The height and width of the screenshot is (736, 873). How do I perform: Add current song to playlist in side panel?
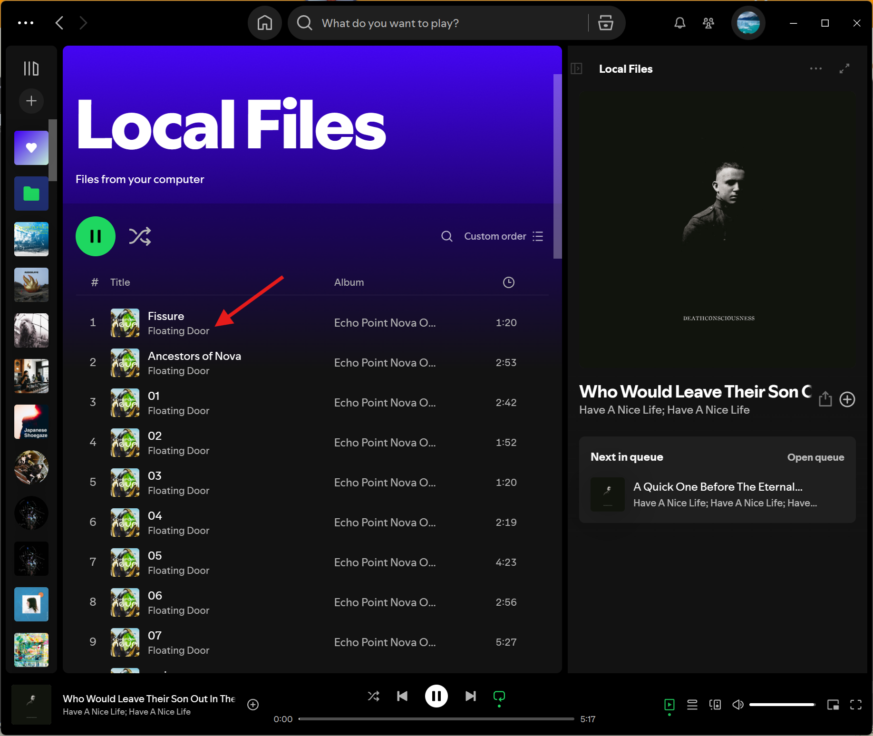coord(847,399)
